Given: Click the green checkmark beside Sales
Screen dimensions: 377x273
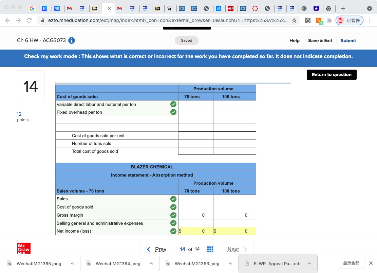Looking at the screenshot, I should 173,199.
